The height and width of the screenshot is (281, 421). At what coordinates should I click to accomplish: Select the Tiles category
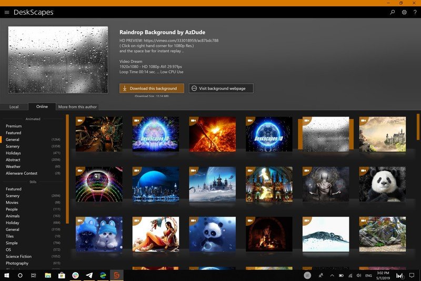[x=33, y=236]
